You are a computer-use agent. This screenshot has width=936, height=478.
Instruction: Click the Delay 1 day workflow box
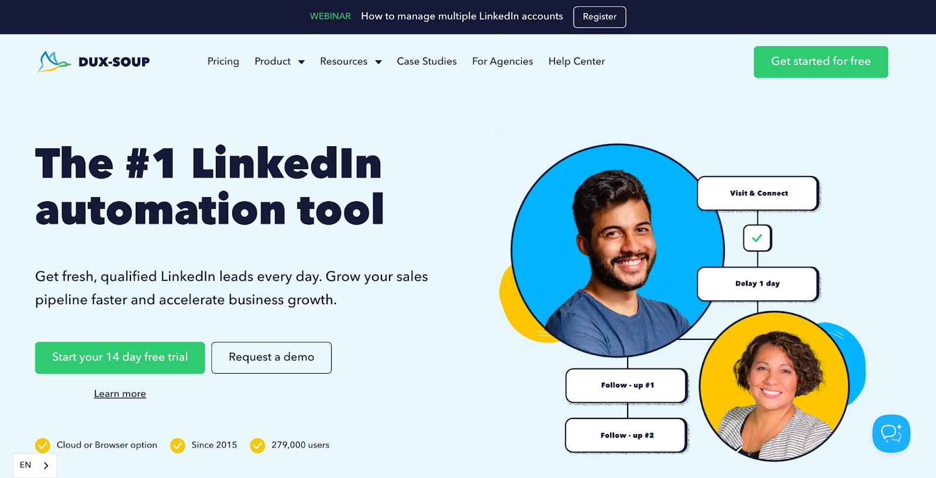(758, 284)
